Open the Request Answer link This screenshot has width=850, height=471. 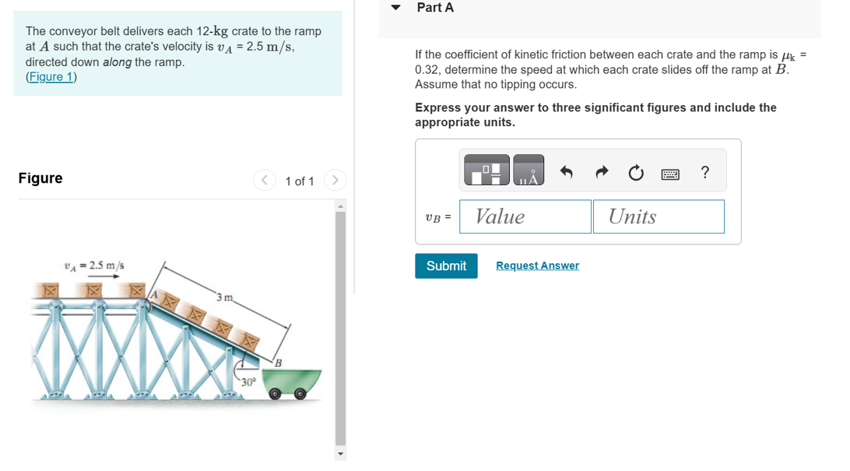537,265
